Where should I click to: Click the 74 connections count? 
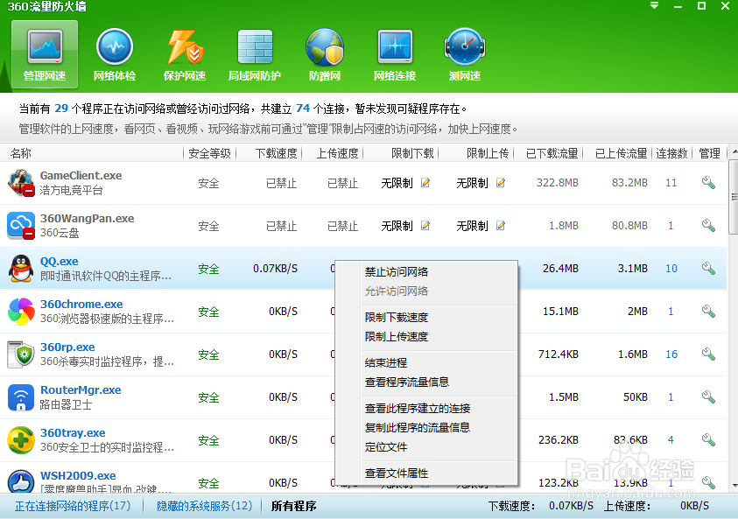(x=303, y=109)
